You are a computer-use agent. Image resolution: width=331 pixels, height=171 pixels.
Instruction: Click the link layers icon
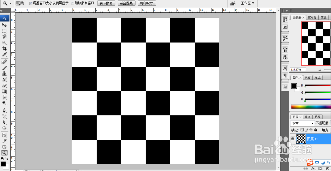[x=306, y=168]
